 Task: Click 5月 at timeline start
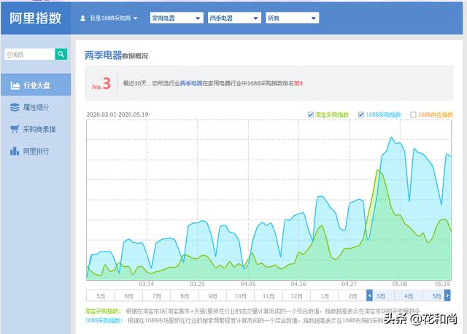(101, 296)
